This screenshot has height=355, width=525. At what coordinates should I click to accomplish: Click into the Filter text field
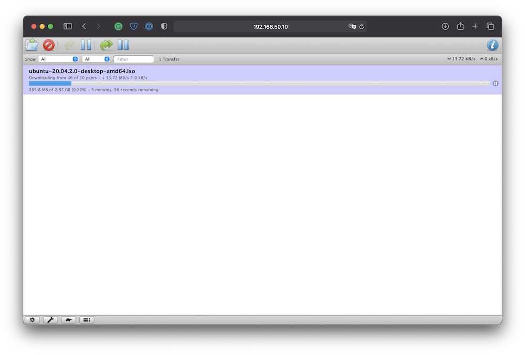pyautogui.click(x=134, y=59)
